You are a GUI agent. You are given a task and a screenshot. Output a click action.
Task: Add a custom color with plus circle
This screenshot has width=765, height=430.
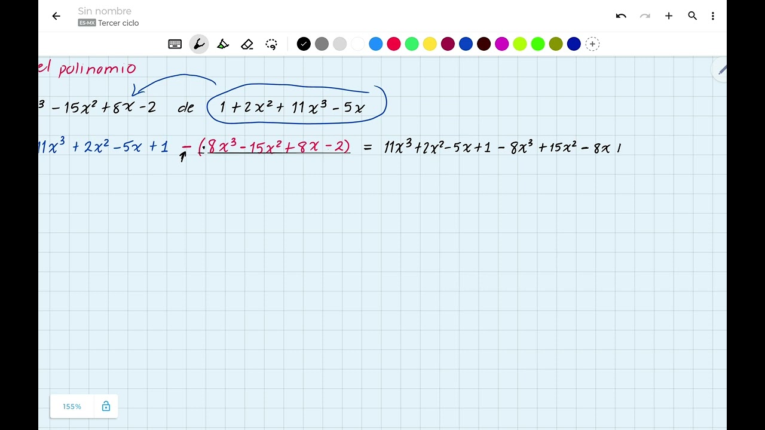pyautogui.click(x=592, y=44)
